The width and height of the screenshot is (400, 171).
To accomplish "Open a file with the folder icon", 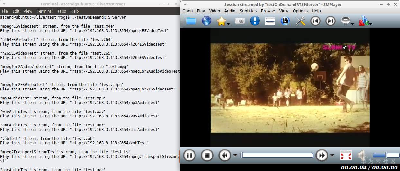I will click(191, 21).
